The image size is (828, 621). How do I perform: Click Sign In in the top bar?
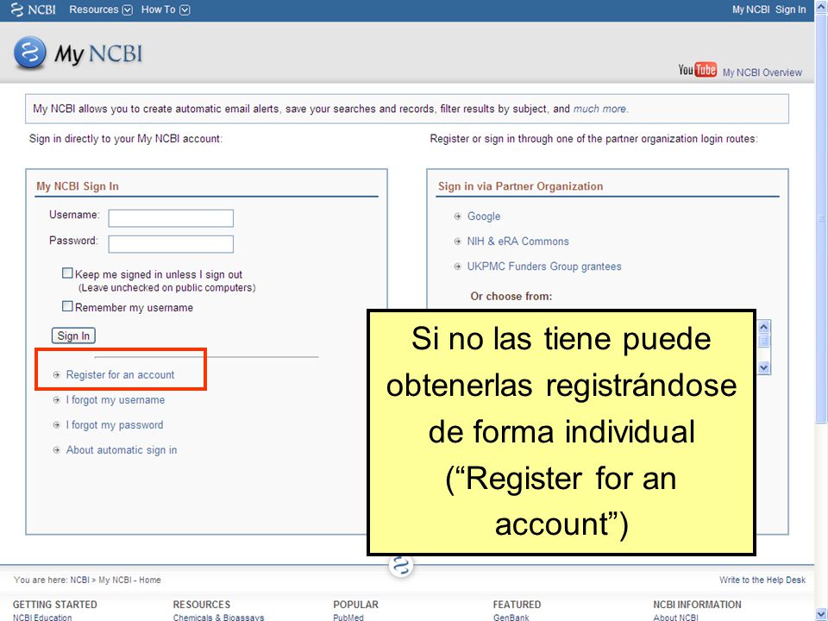click(x=791, y=9)
